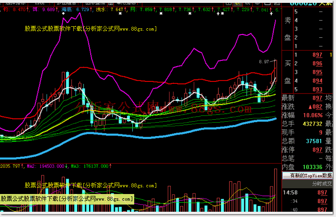Click the 涨跌 value ▲082
The width and height of the screenshot is (336, 217).
click(x=315, y=107)
